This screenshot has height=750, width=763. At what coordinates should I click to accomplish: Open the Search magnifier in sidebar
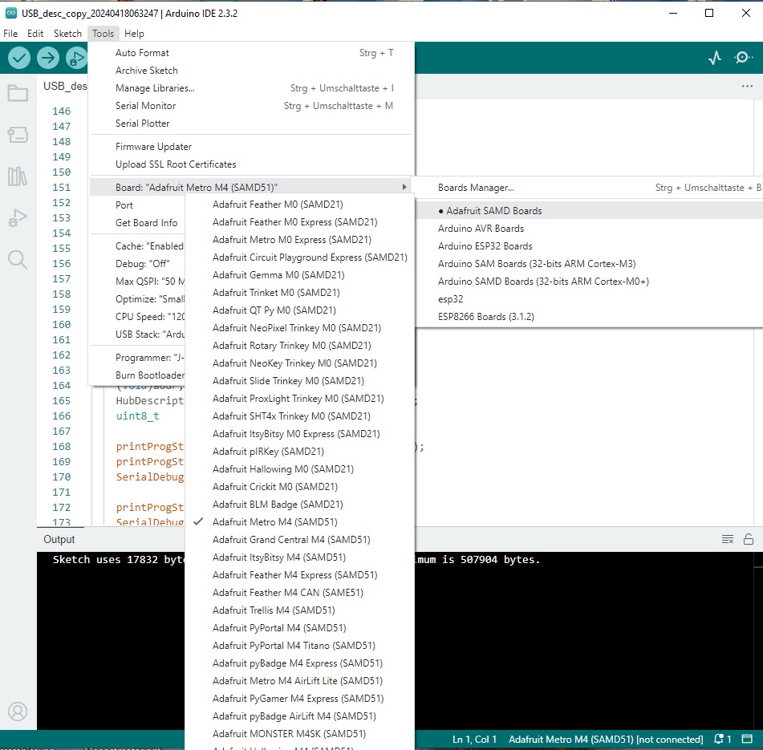(18, 260)
